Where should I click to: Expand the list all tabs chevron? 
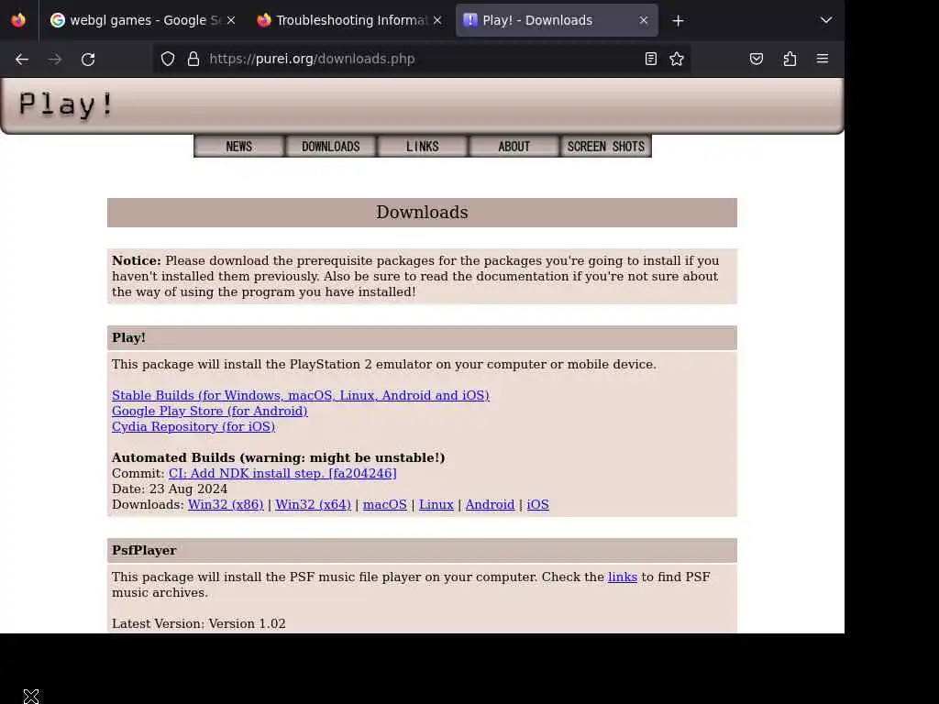(x=826, y=20)
